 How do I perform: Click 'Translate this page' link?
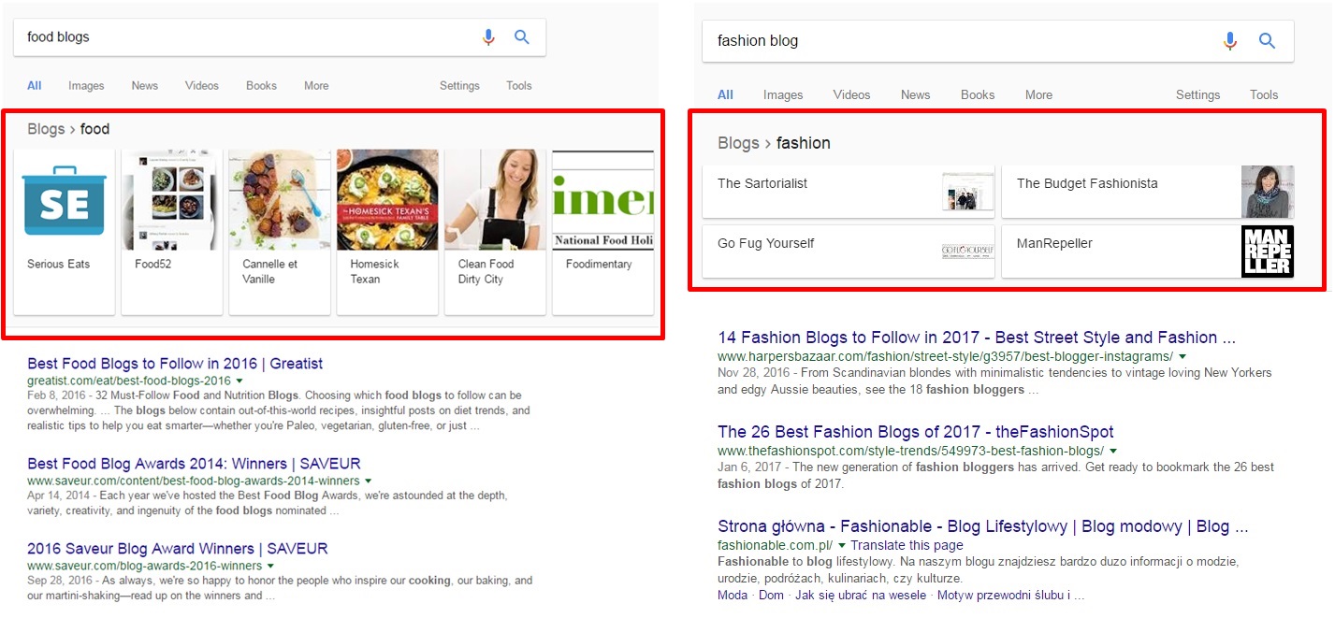[x=907, y=545]
